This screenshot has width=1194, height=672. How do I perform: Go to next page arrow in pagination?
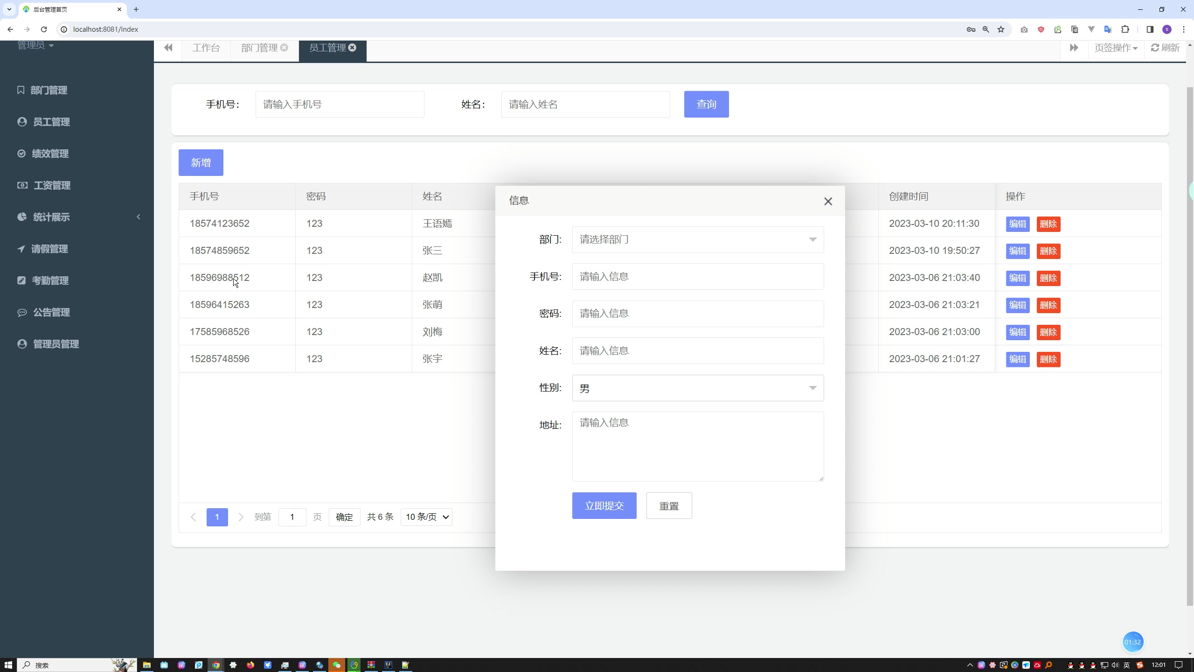241,517
